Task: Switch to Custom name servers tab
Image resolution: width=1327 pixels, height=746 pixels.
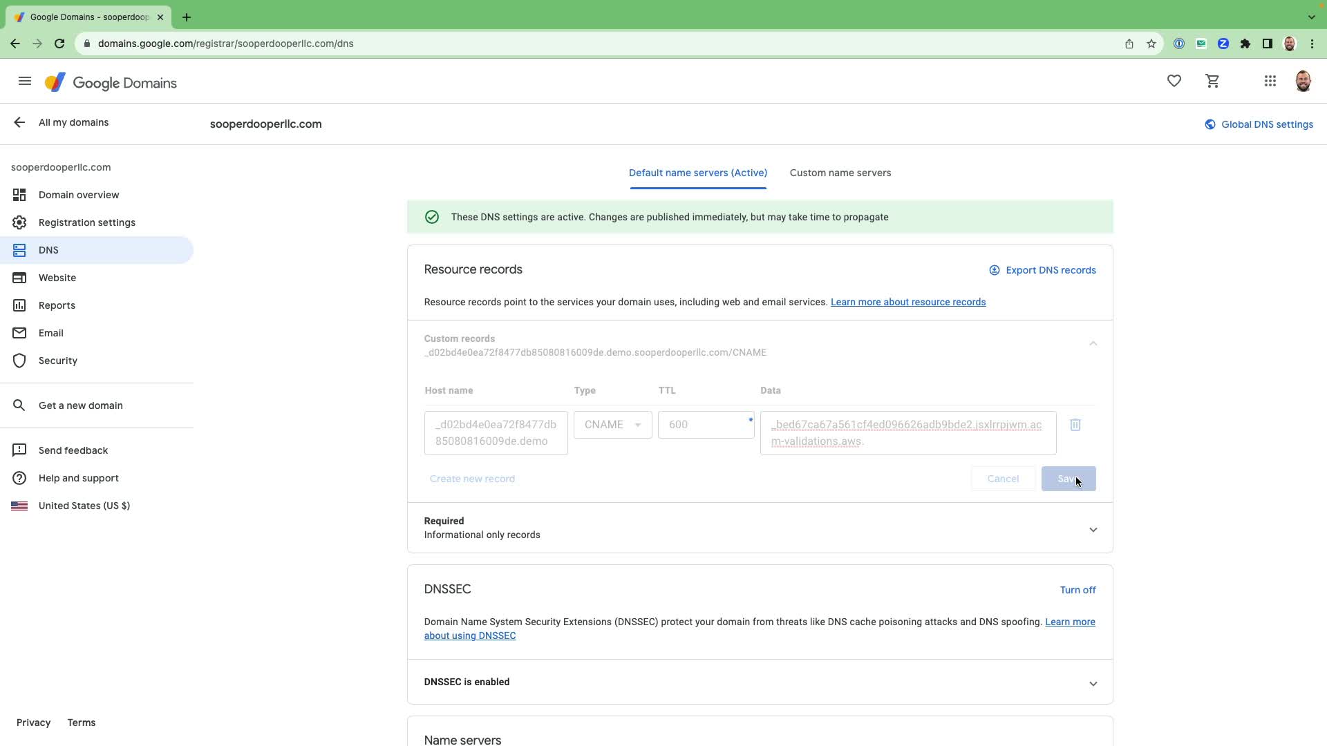Action: point(840,173)
